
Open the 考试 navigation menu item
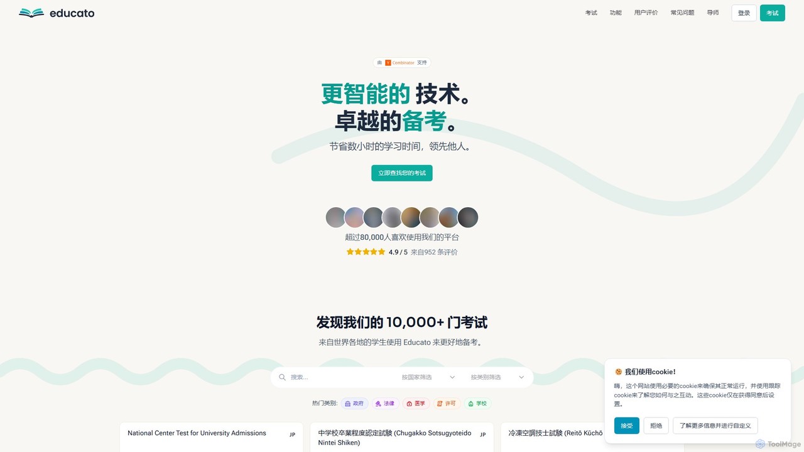[591, 13]
